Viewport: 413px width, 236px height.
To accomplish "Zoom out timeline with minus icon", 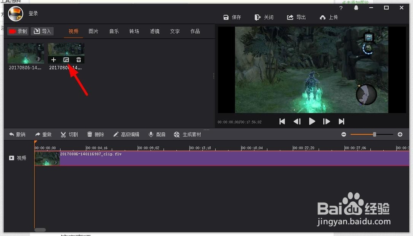I will 344,134.
